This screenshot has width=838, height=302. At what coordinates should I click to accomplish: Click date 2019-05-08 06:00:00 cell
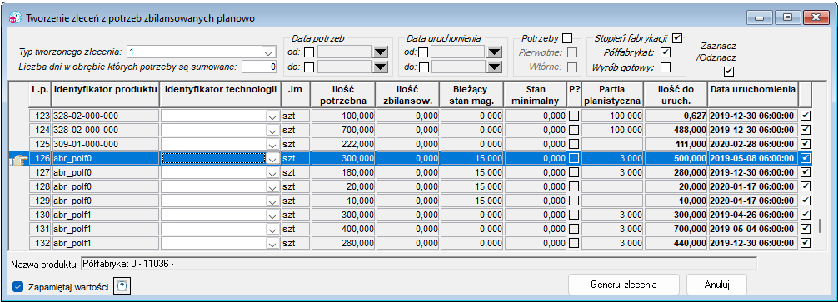(753, 158)
